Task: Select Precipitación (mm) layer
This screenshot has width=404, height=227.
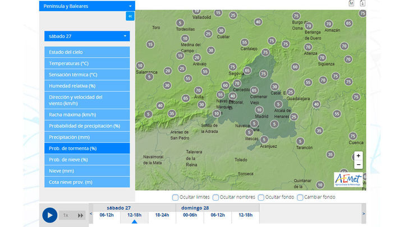Action: point(87,137)
